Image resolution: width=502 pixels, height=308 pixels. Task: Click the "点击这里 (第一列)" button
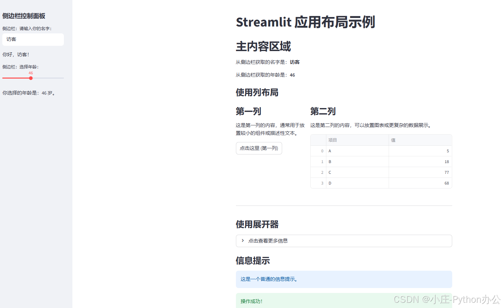tap(259, 148)
